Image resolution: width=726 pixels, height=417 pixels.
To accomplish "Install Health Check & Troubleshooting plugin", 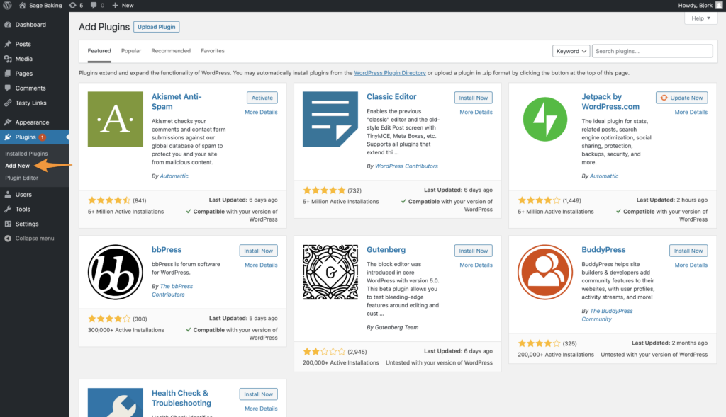I will coord(258,394).
